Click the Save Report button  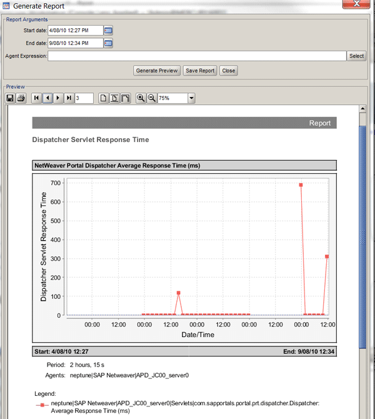coord(200,71)
